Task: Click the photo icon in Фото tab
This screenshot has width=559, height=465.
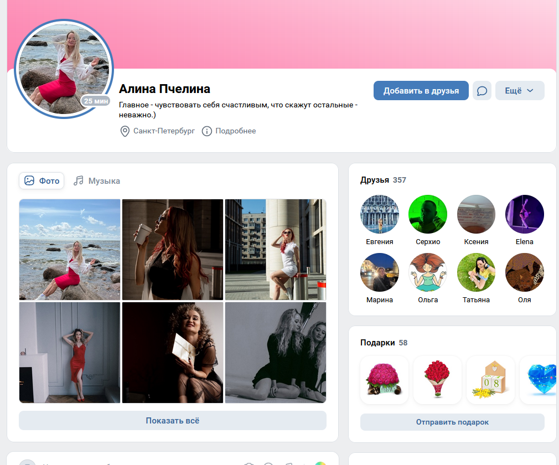Action: point(29,181)
